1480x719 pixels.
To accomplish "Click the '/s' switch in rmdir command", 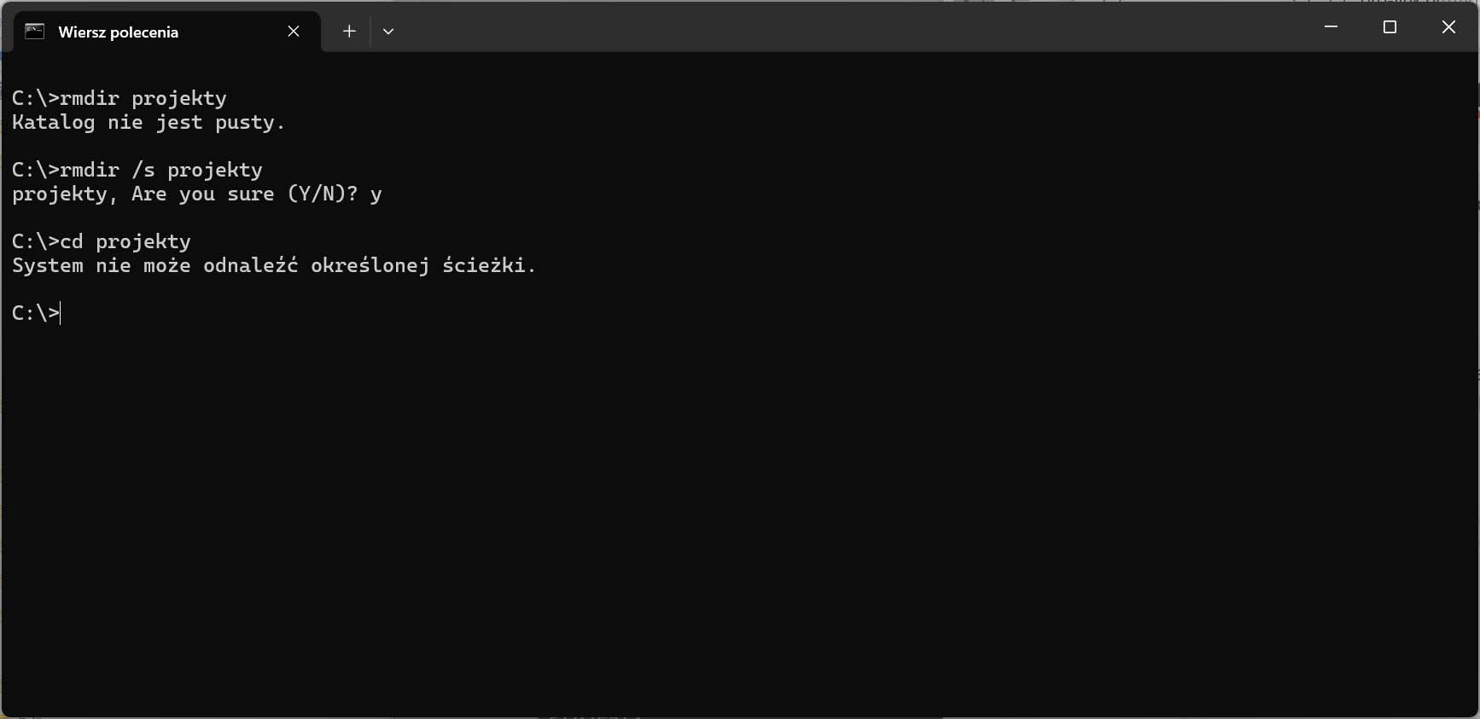I will tap(143, 171).
